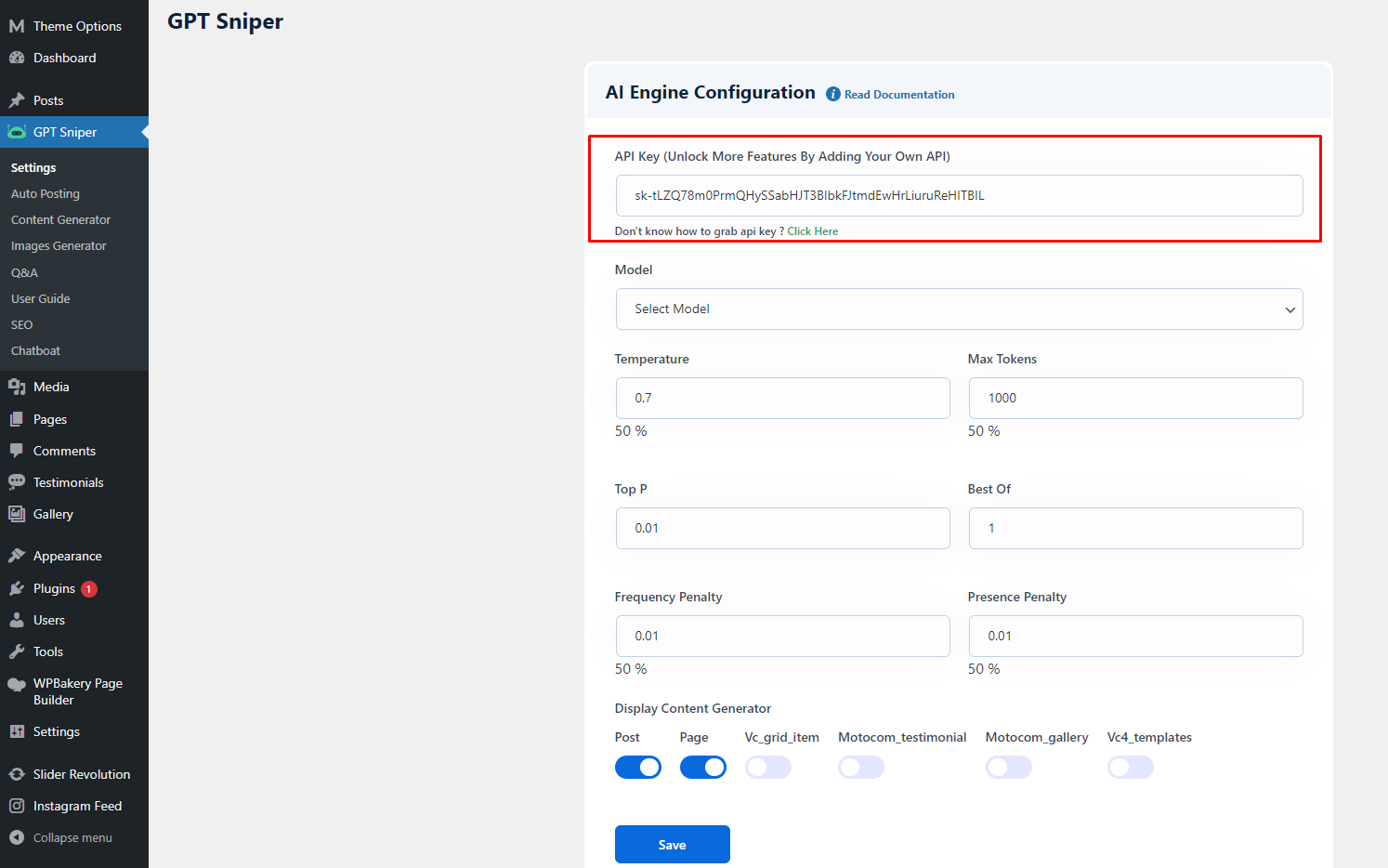
Task: Click the Slider Revolution refresh icon
Action: point(17,774)
